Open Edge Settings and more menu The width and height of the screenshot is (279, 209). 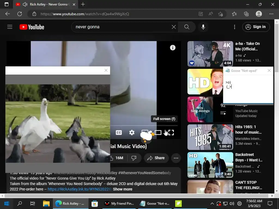tap(271, 14)
